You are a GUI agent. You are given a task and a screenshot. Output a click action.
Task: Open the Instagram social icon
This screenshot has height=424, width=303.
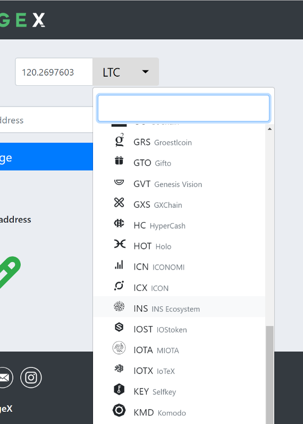click(x=31, y=378)
